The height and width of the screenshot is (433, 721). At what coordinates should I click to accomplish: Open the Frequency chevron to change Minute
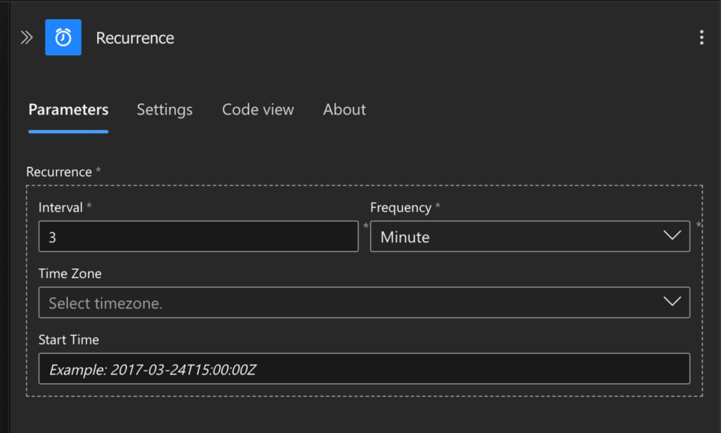click(x=672, y=236)
